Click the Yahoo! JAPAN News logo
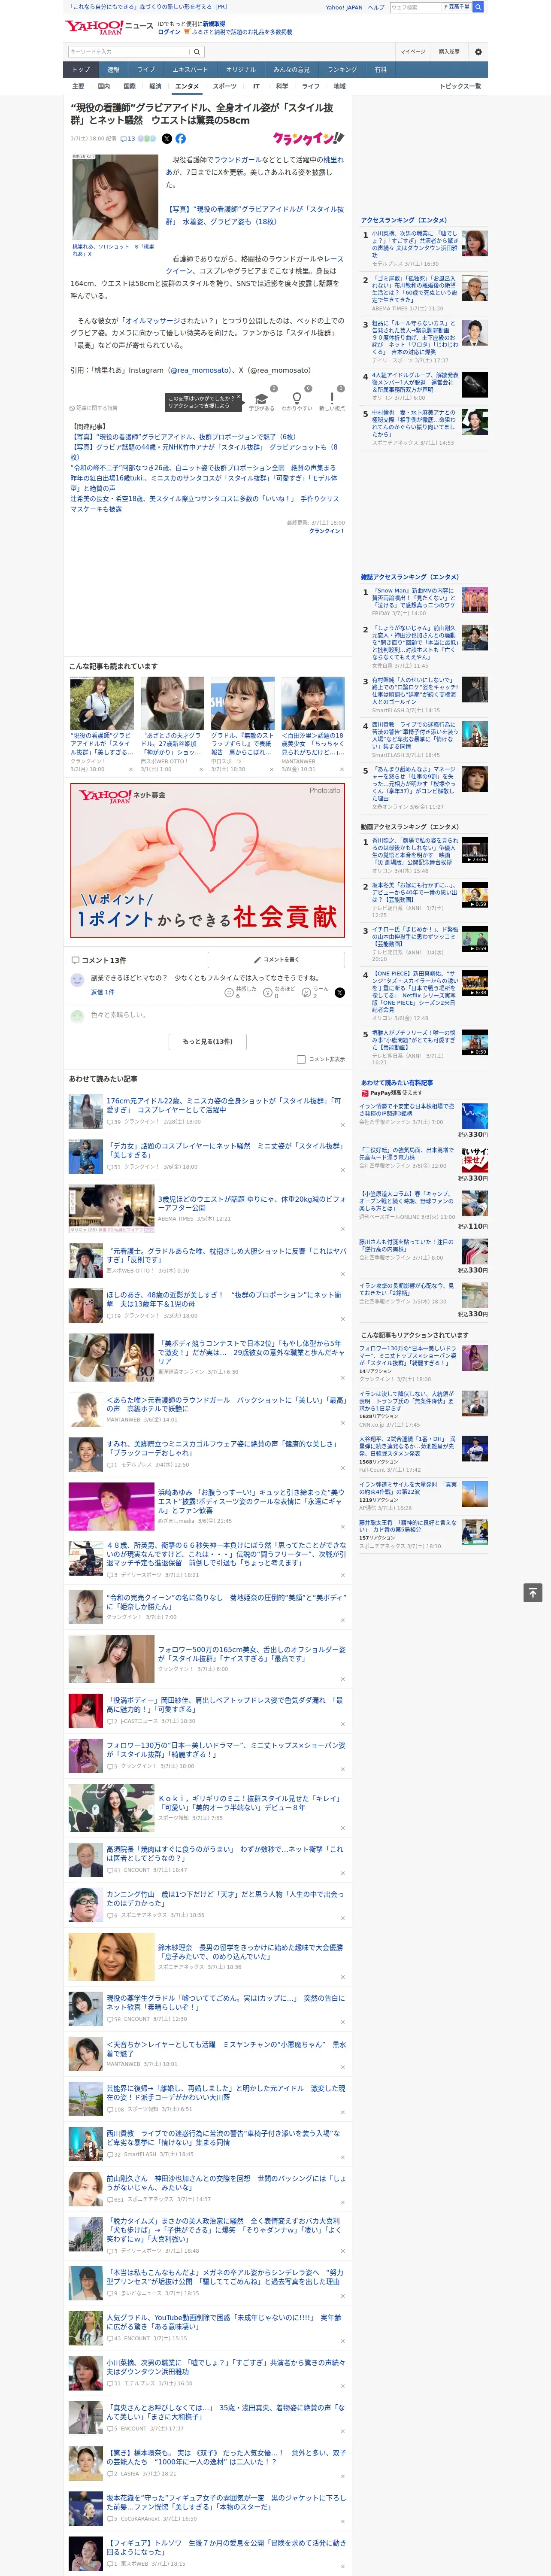 coord(109,27)
